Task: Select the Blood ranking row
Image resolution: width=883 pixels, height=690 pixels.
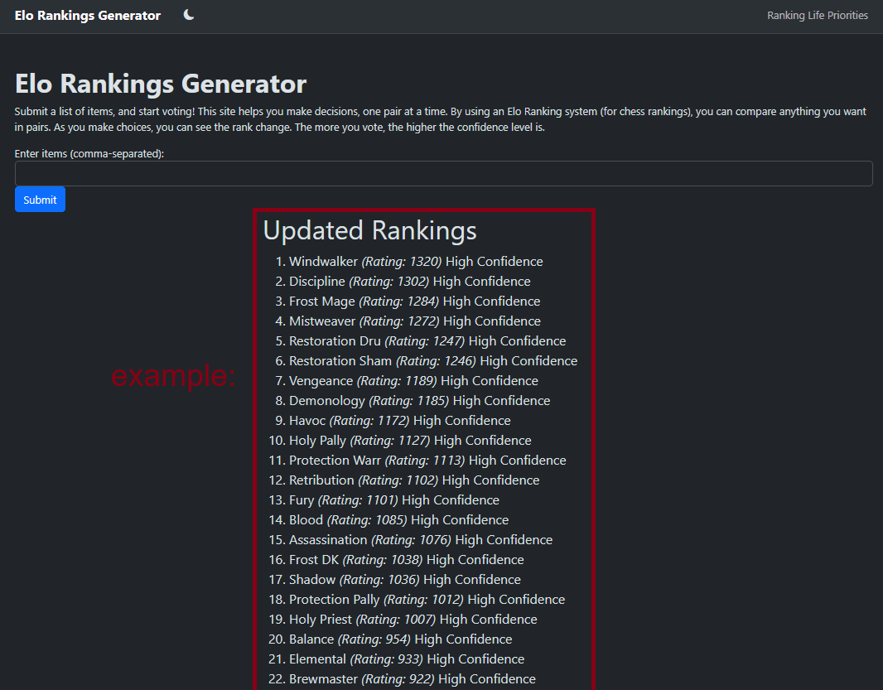Action: 388,520
